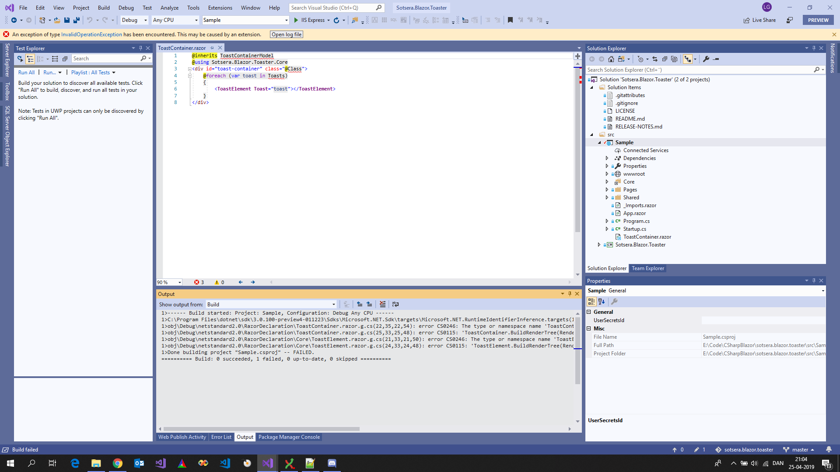
Task: Click the Live Share button
Action: [759, 20]
